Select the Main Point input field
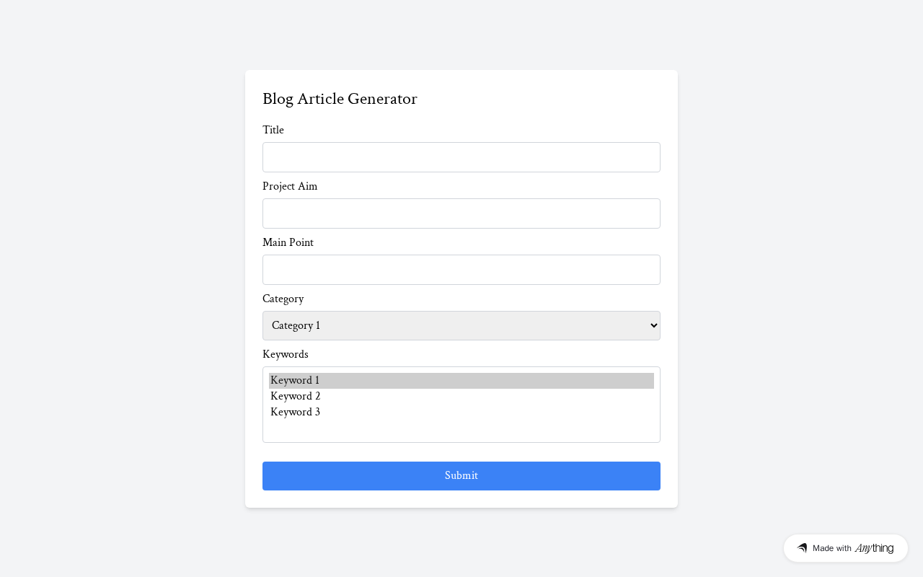This screenshot has height=577, width=923. click(461, 270)
